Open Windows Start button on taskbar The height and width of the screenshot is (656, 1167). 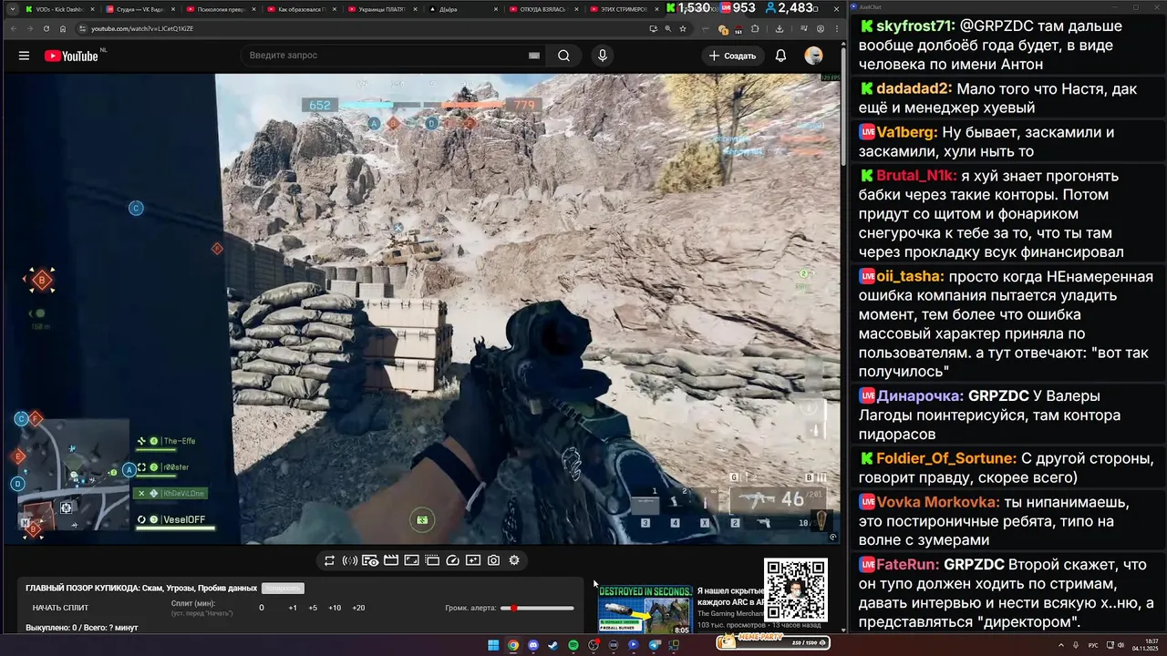point(493,645)
